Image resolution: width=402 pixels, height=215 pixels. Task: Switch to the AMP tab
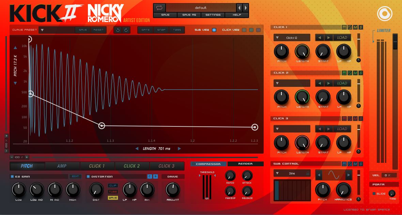(x=62, y=166)
